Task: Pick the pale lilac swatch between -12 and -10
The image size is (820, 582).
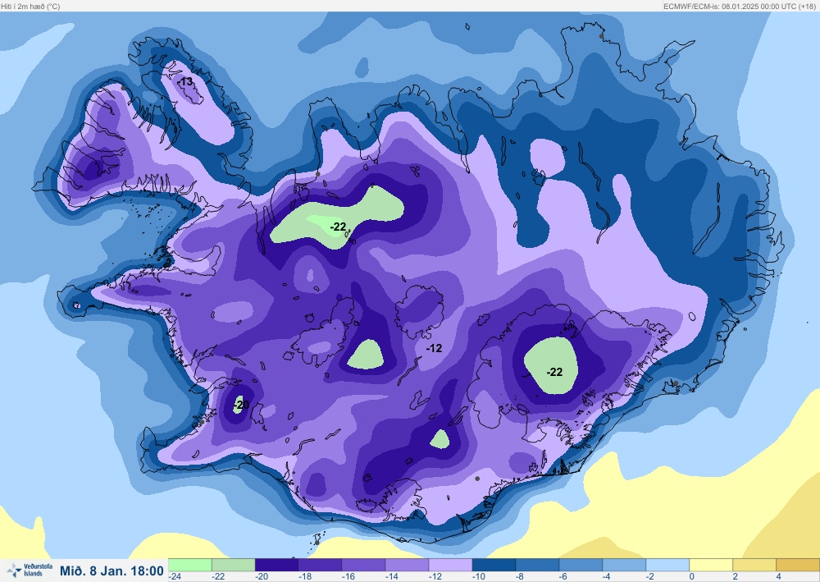Action: click(450, 565)
